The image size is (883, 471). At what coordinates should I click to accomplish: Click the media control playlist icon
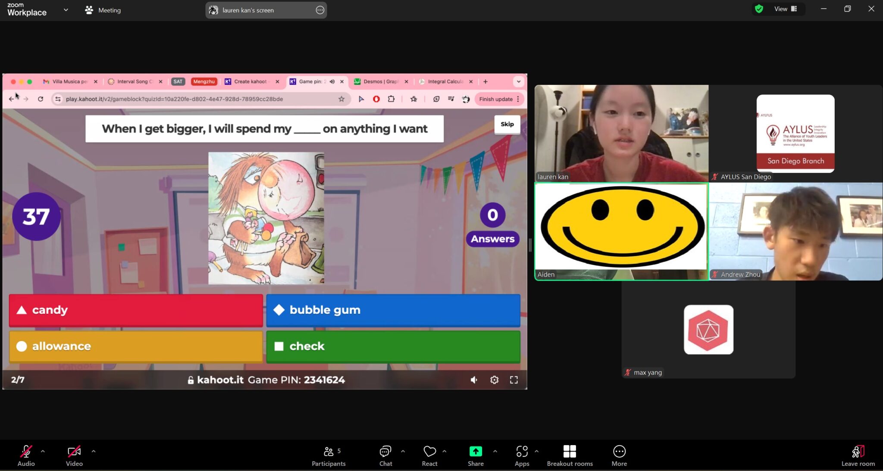tap(451, 99)
